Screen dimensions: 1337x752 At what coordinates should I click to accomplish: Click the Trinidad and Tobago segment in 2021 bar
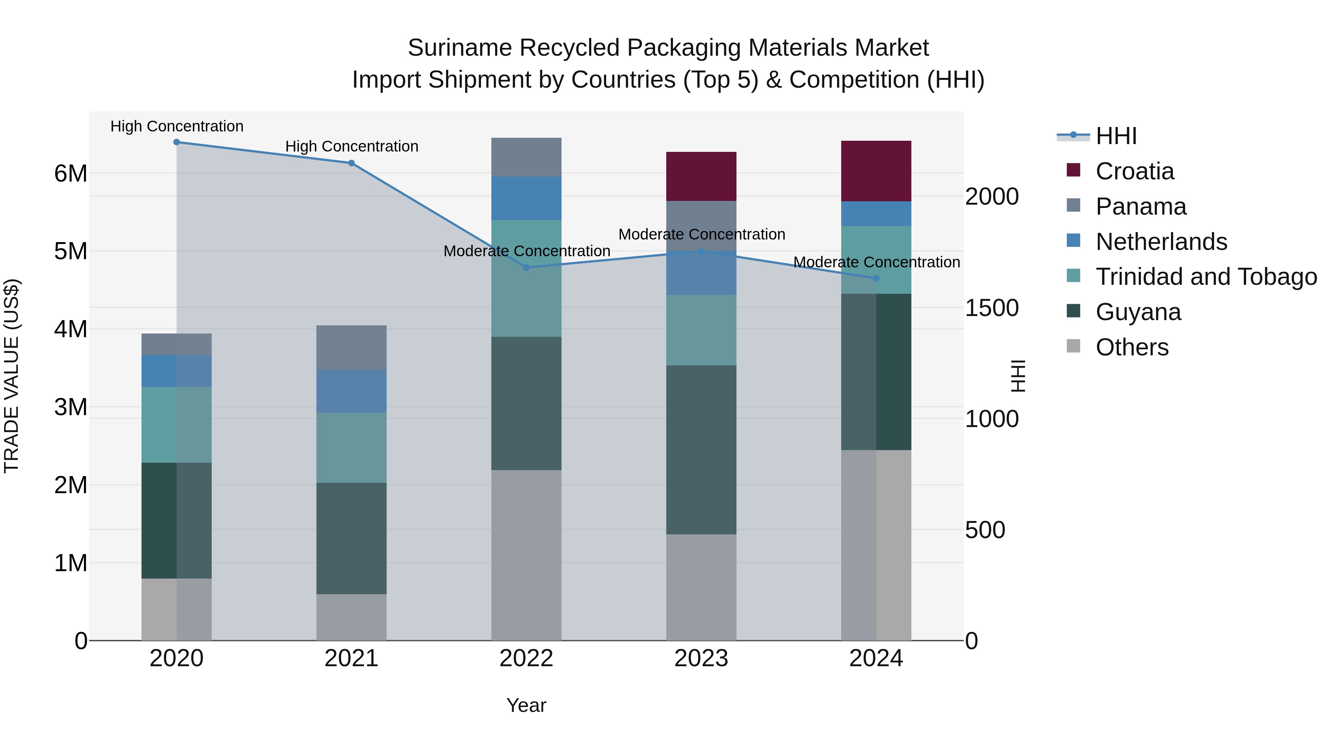pyautogui.click(x=351, y=448)
